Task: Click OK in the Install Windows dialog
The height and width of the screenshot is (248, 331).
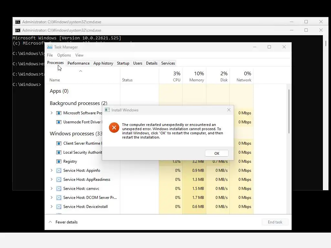Action: [x=217, y=153]
